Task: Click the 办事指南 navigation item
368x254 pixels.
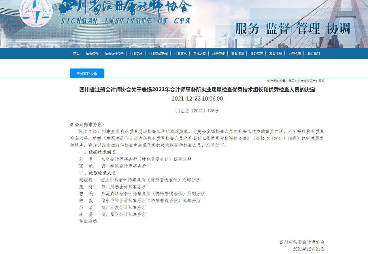Action: coord(295,54)
